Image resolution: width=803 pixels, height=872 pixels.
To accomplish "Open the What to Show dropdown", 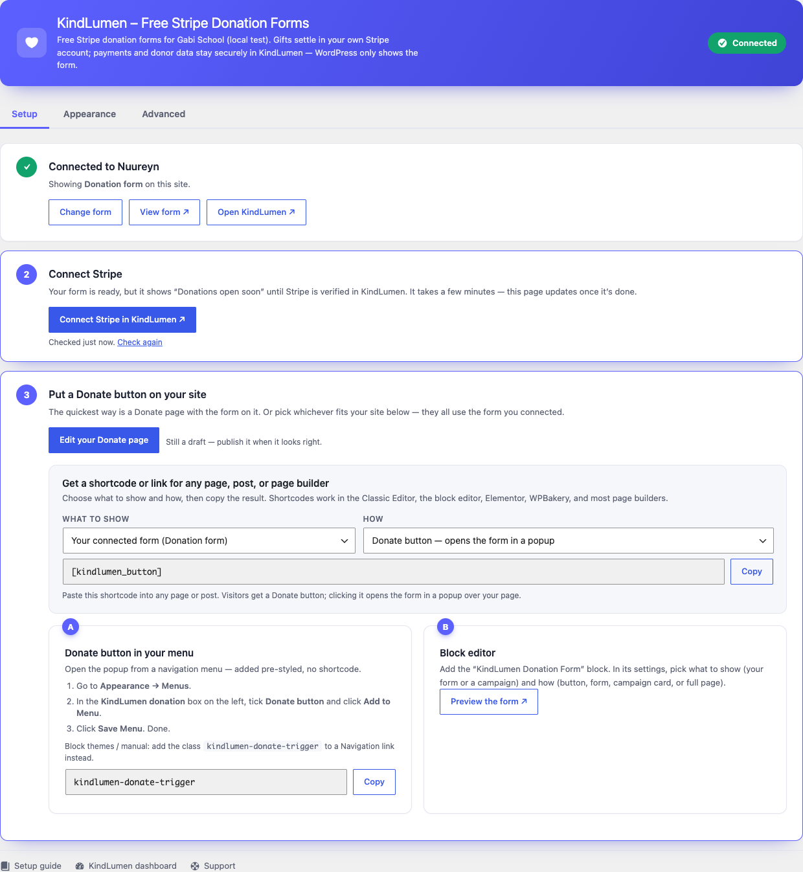I will (x=209, y=541).
